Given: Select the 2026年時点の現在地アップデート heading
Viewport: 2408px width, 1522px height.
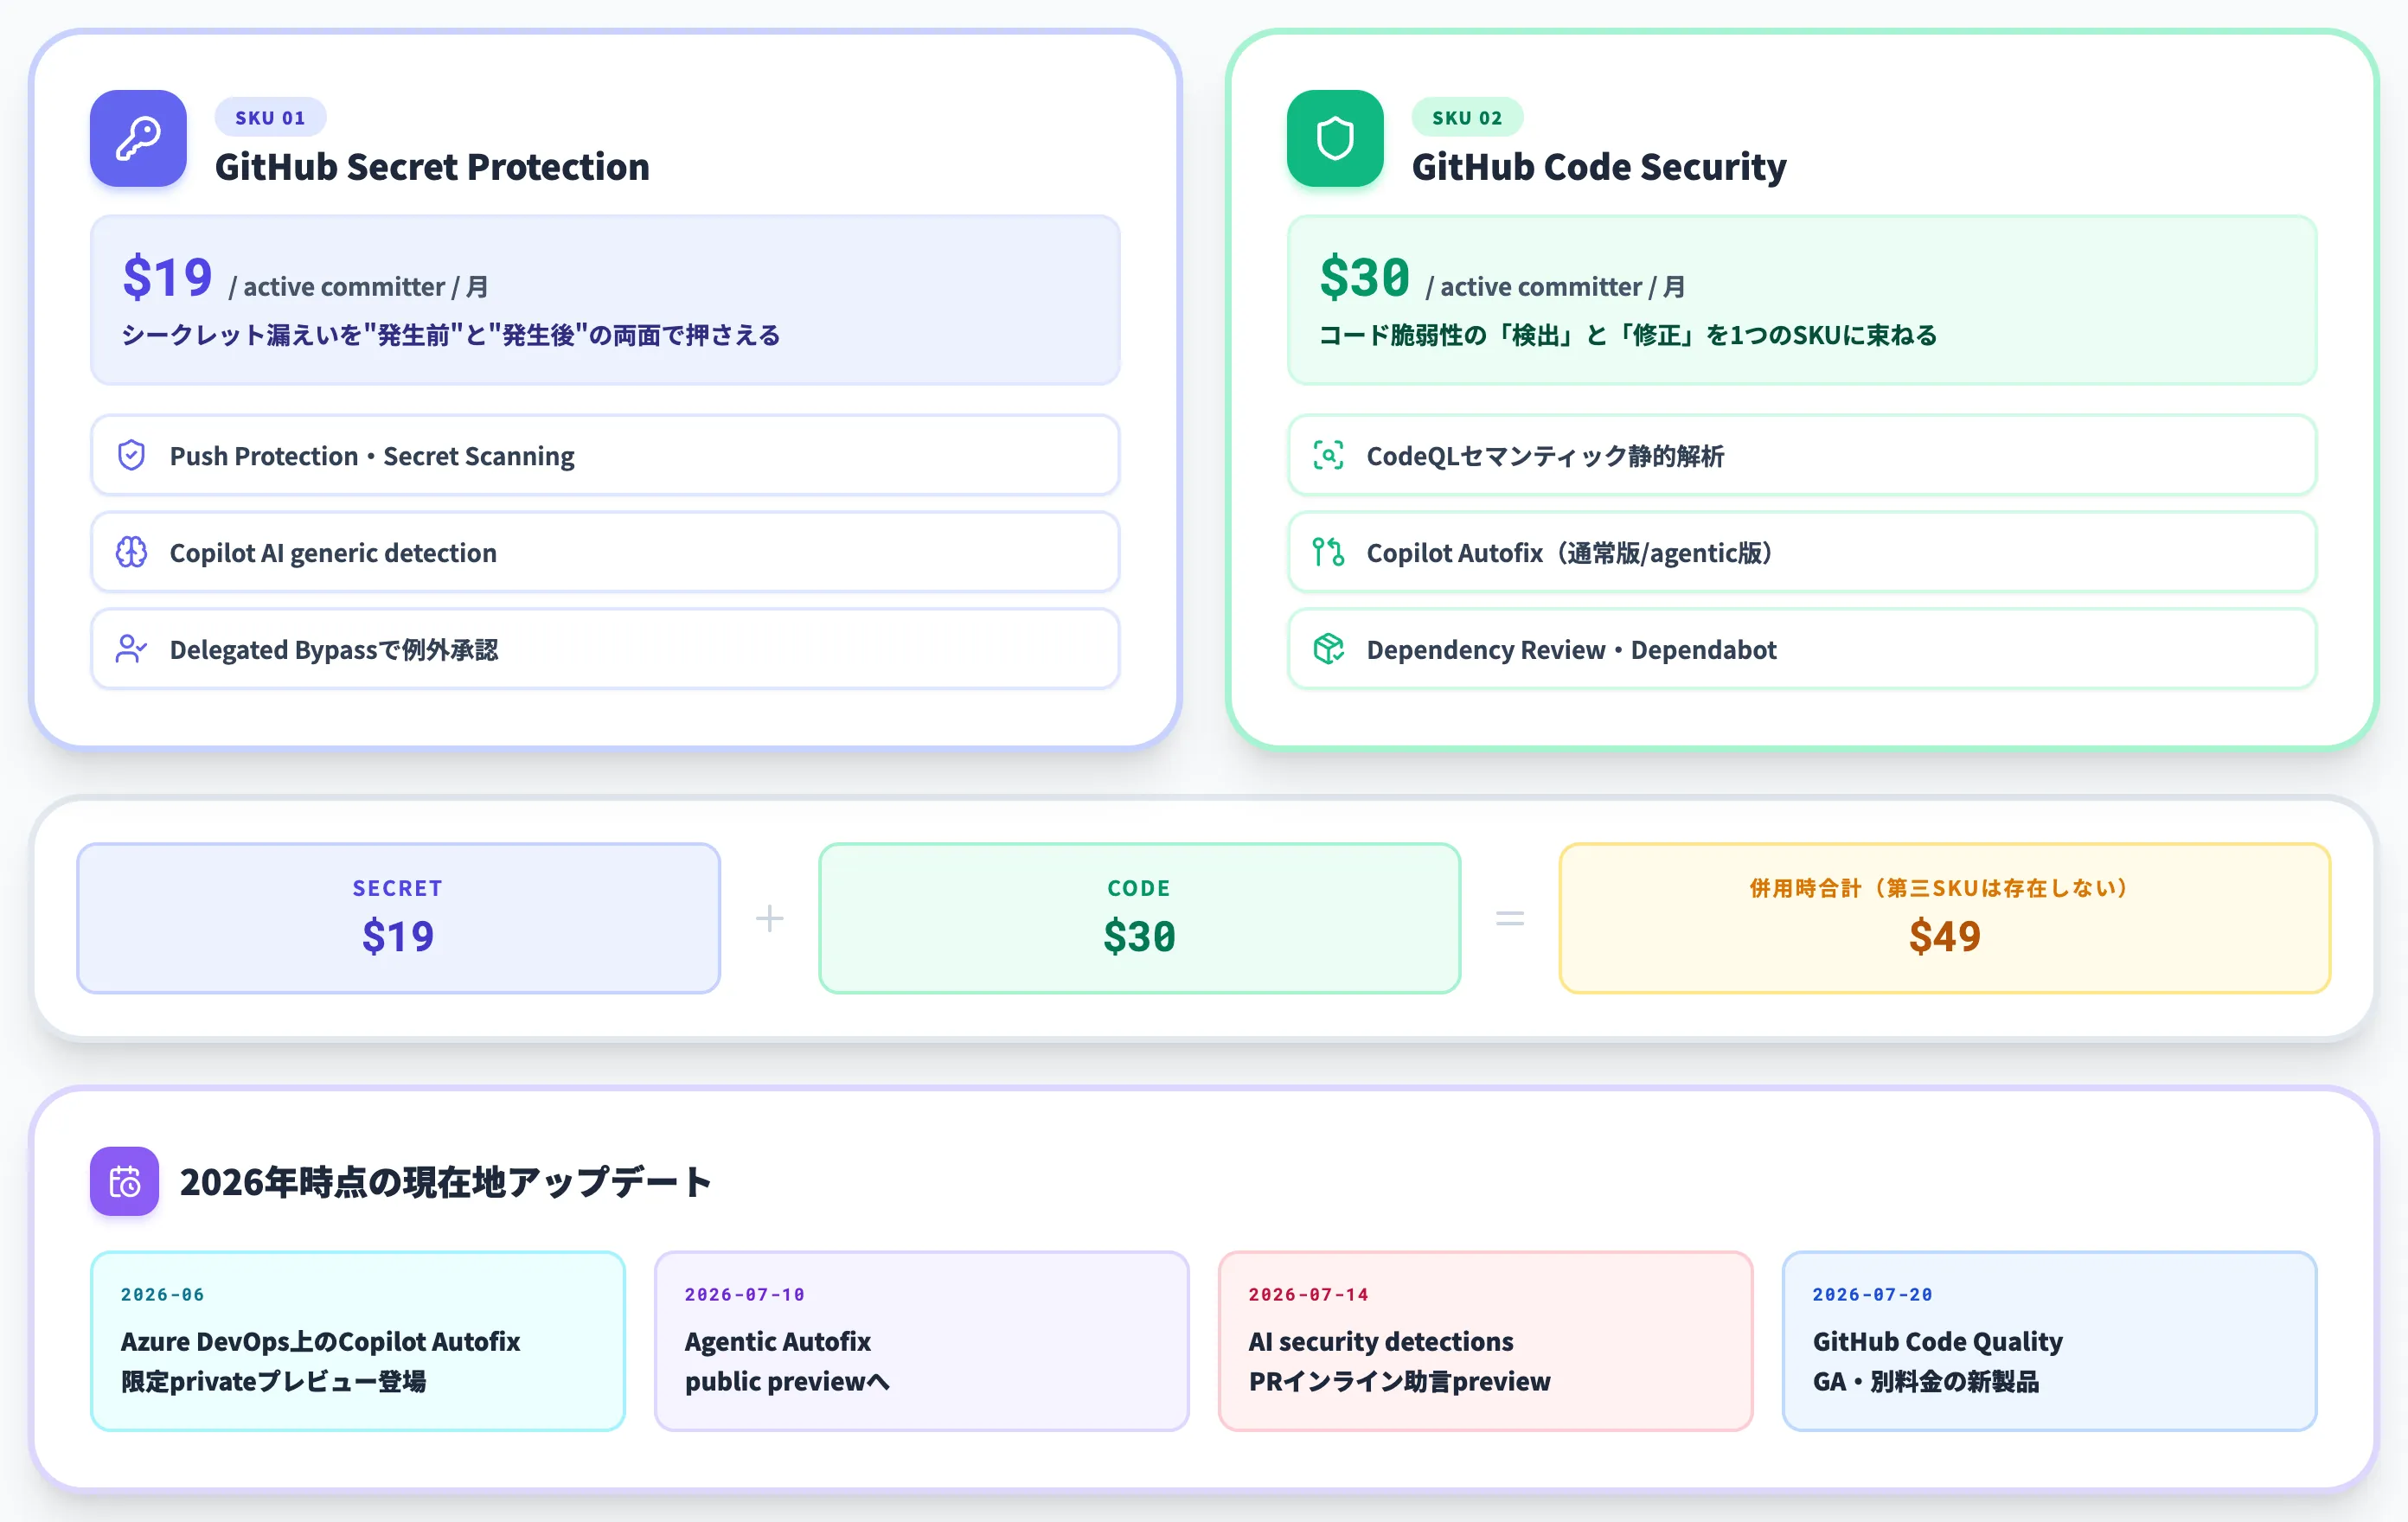Looking at the screenshot, I should [446, 1182].
